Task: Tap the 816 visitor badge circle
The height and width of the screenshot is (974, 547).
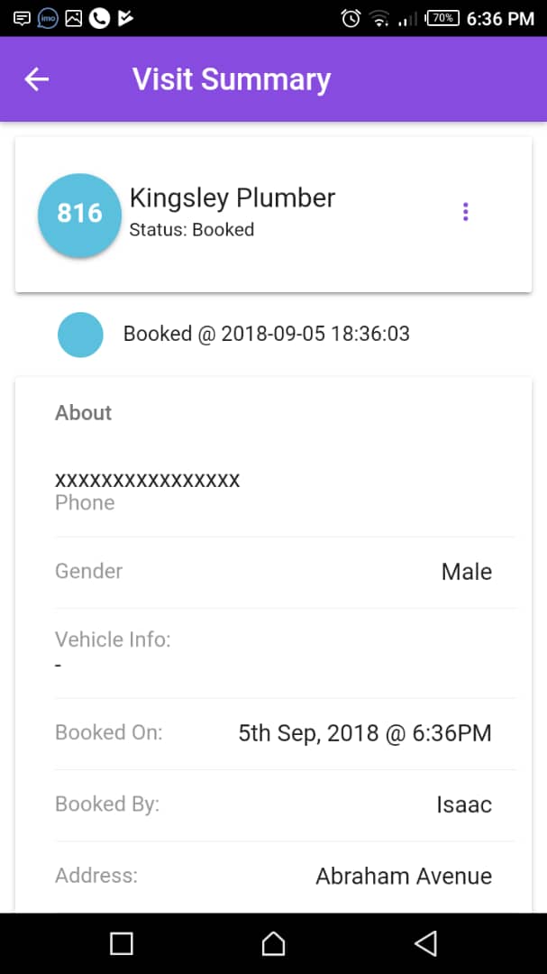Action: (79, 214)
